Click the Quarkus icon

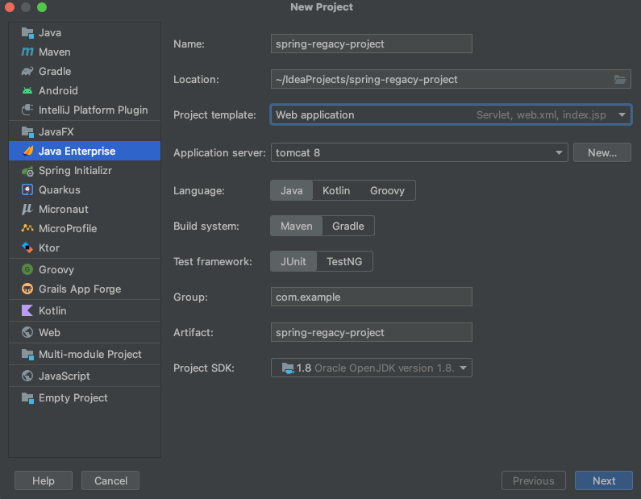(27, 189)
